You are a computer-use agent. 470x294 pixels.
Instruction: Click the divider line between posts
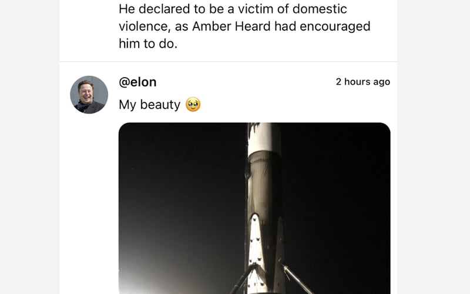(x=228, y=62)
